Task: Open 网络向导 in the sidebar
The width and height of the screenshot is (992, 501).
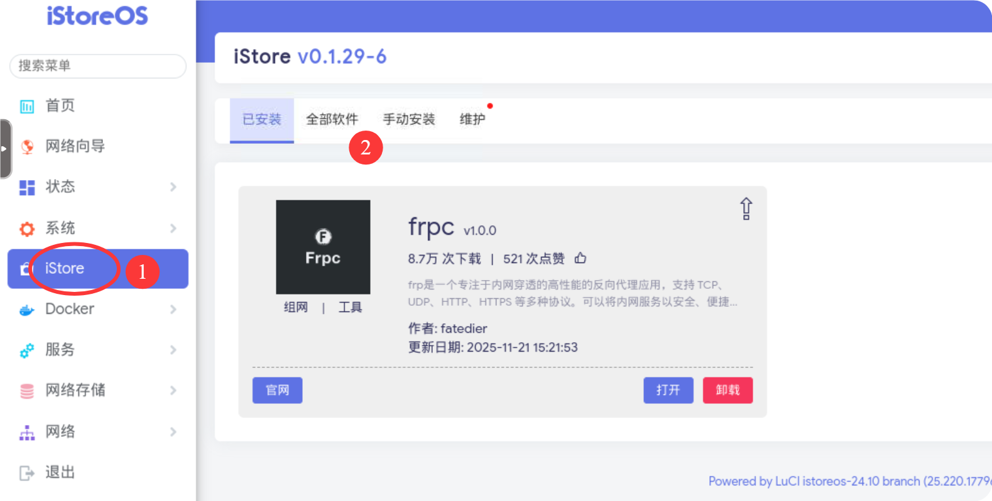Action: (x=75, y=146)
